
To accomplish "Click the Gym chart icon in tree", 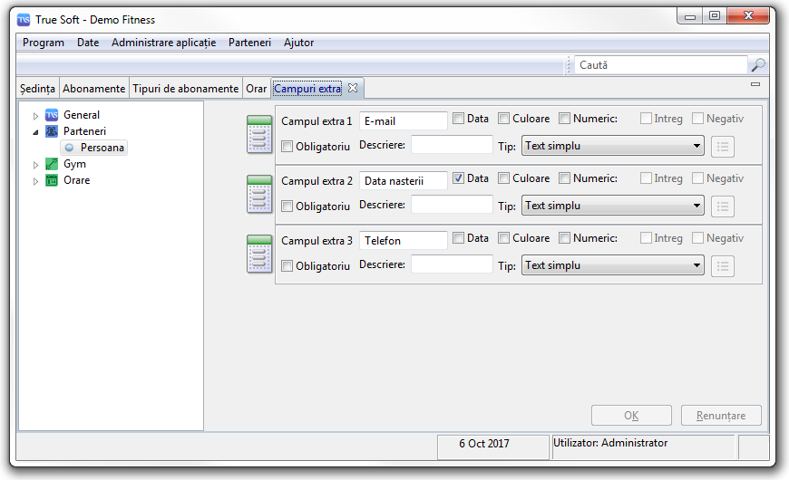I will coord(52,164).
